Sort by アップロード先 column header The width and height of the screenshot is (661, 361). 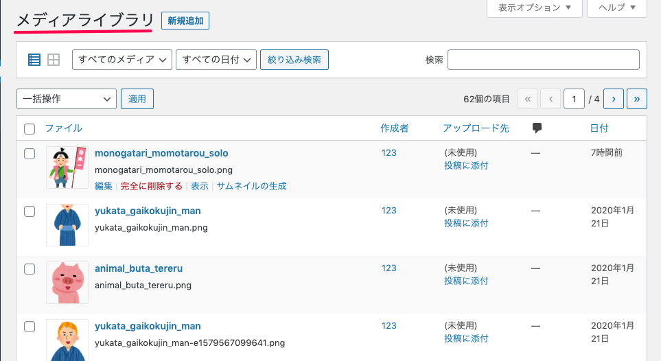pos(476,128)
